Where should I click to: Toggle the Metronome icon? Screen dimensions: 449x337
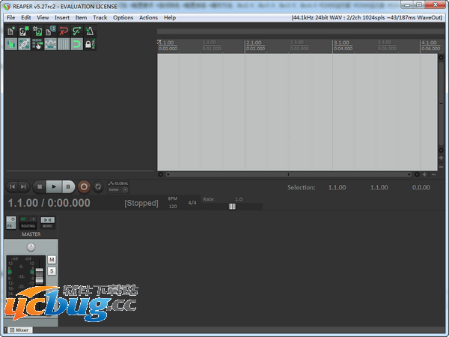tap(89, 31)
